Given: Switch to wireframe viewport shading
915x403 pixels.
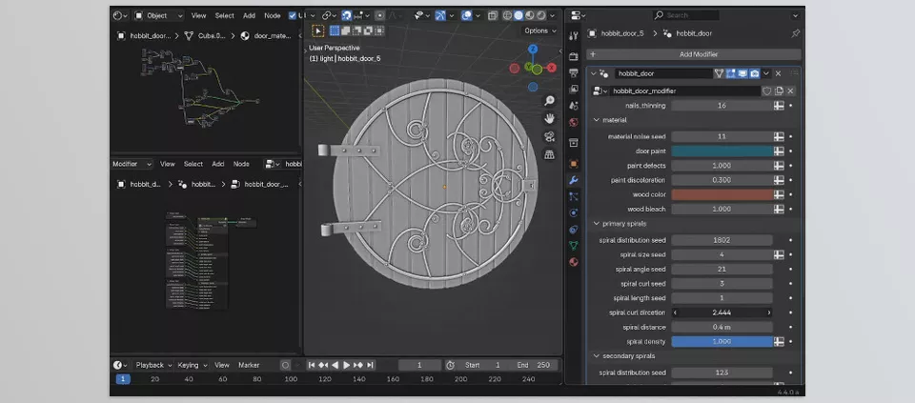Looking at the screenshot, I should click(x=508, y=16).
